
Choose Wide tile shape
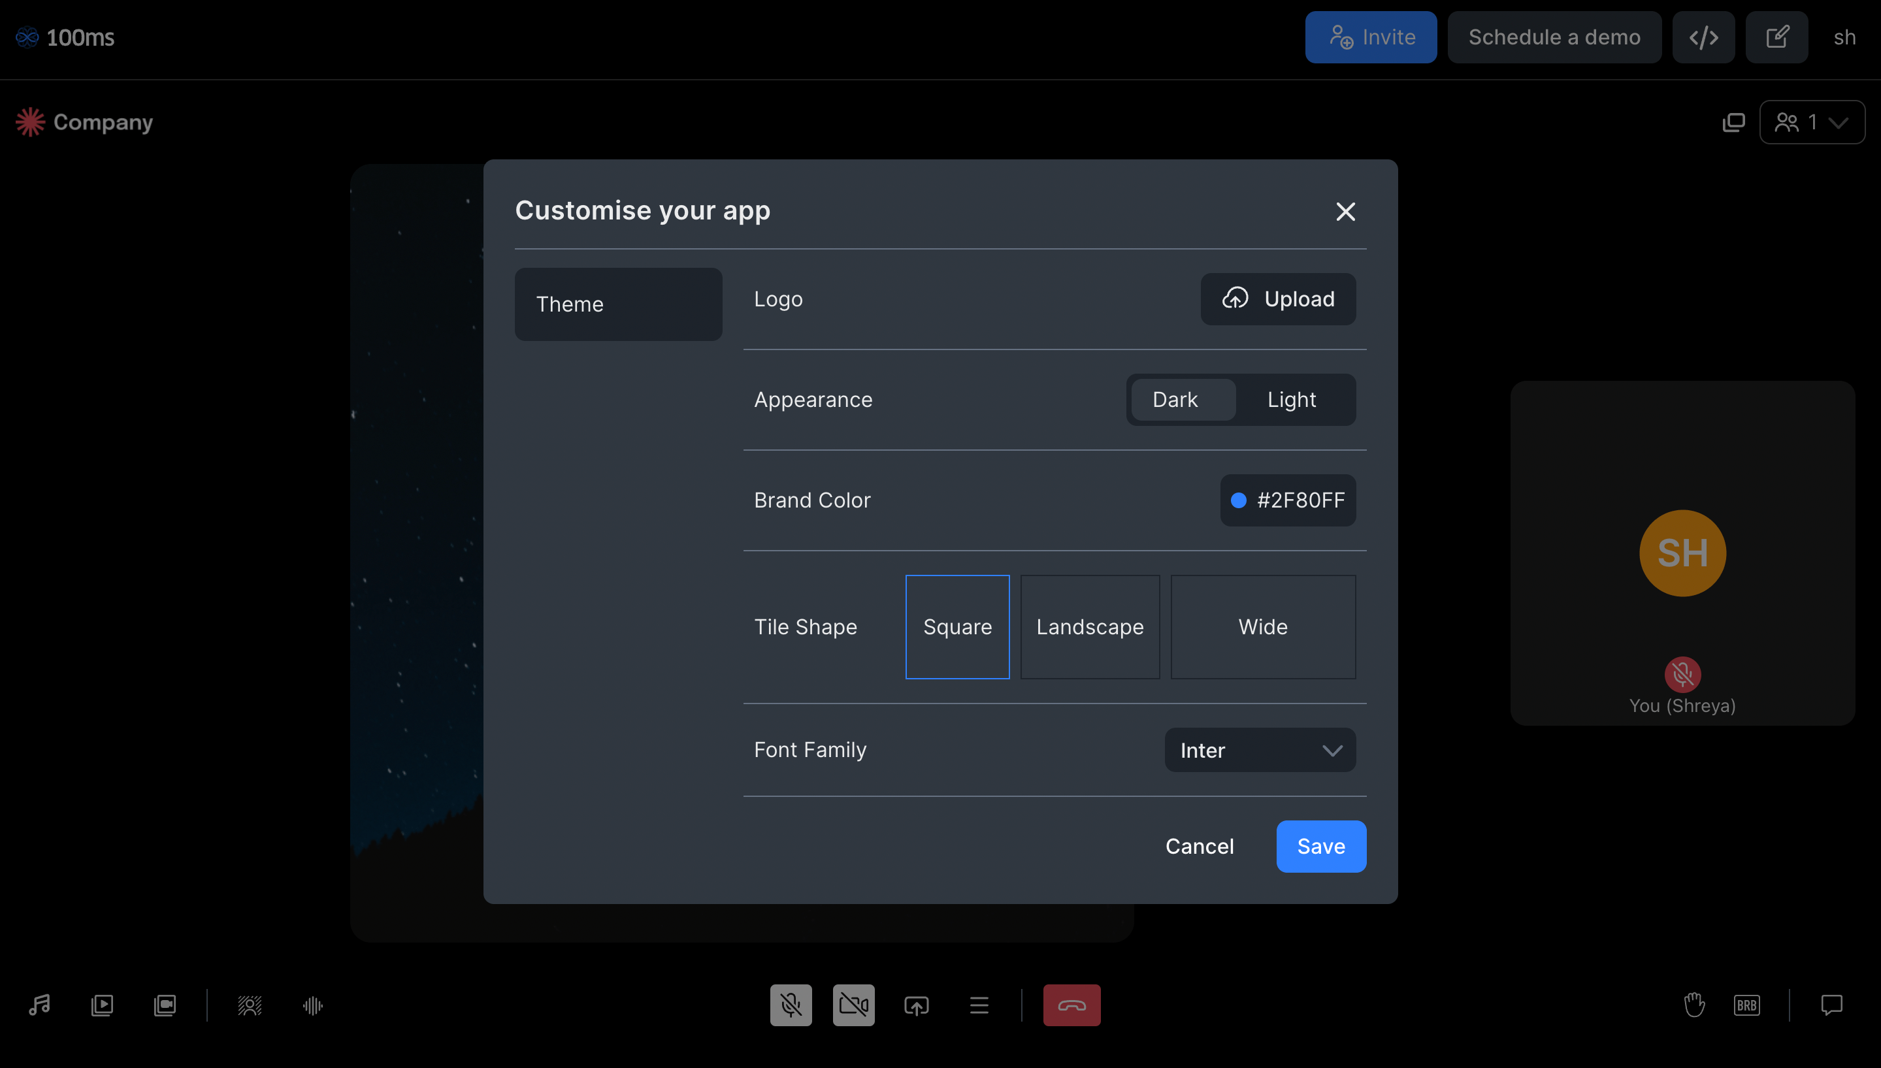pyautogui.click(x=1262, y=626)
